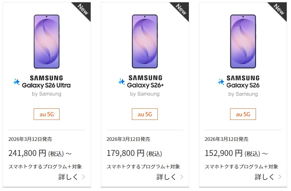Select the au 5G badge under Galaxy S26+

pos(145,114)
